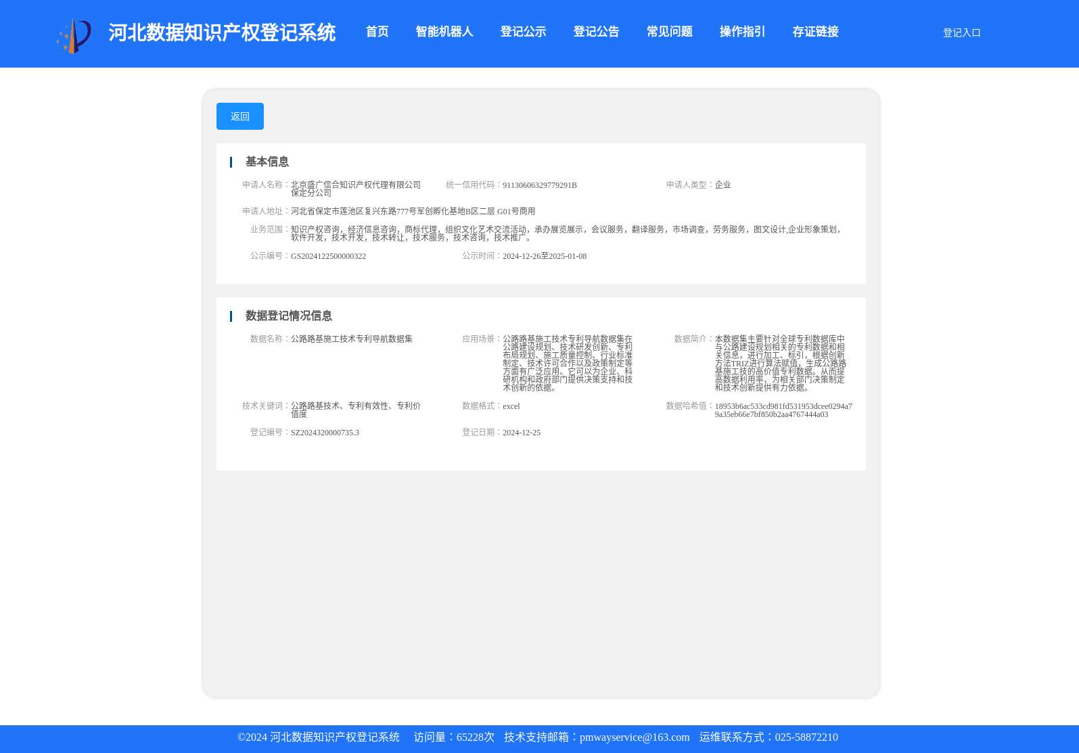Click registration date 2024-12-25
This screenshot has height=753, width=1079.
tap(521, 433)
